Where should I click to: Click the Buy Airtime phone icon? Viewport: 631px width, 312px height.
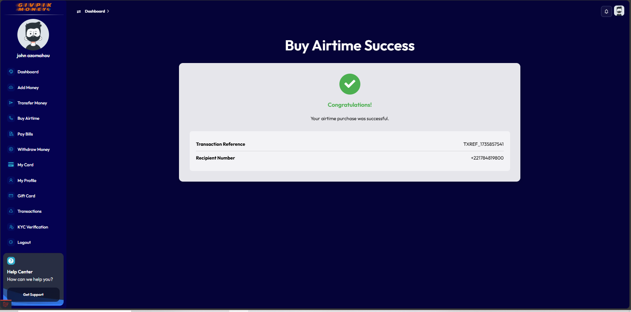coord(11,118)
